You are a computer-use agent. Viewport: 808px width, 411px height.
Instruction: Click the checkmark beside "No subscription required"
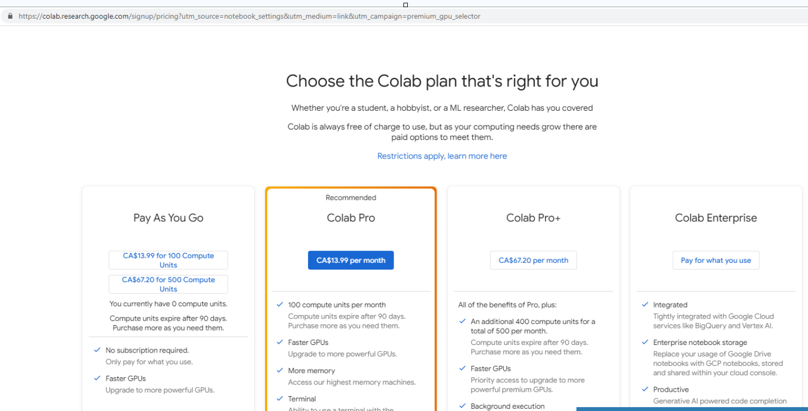tap(98, 350)
